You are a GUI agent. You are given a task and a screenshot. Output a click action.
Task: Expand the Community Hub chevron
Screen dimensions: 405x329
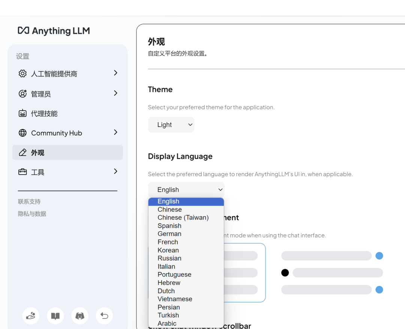point(115,132)
